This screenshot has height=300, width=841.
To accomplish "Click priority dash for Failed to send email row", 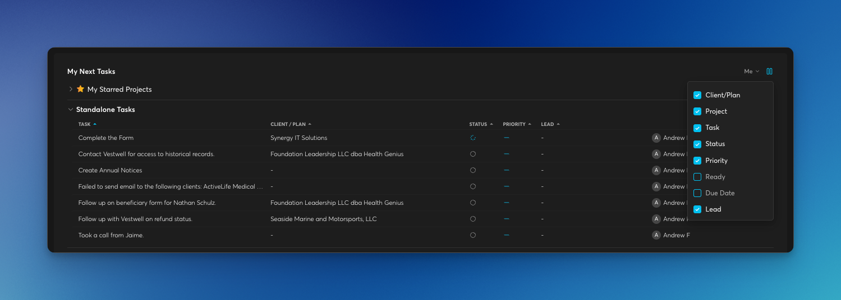I will [507, 186].
